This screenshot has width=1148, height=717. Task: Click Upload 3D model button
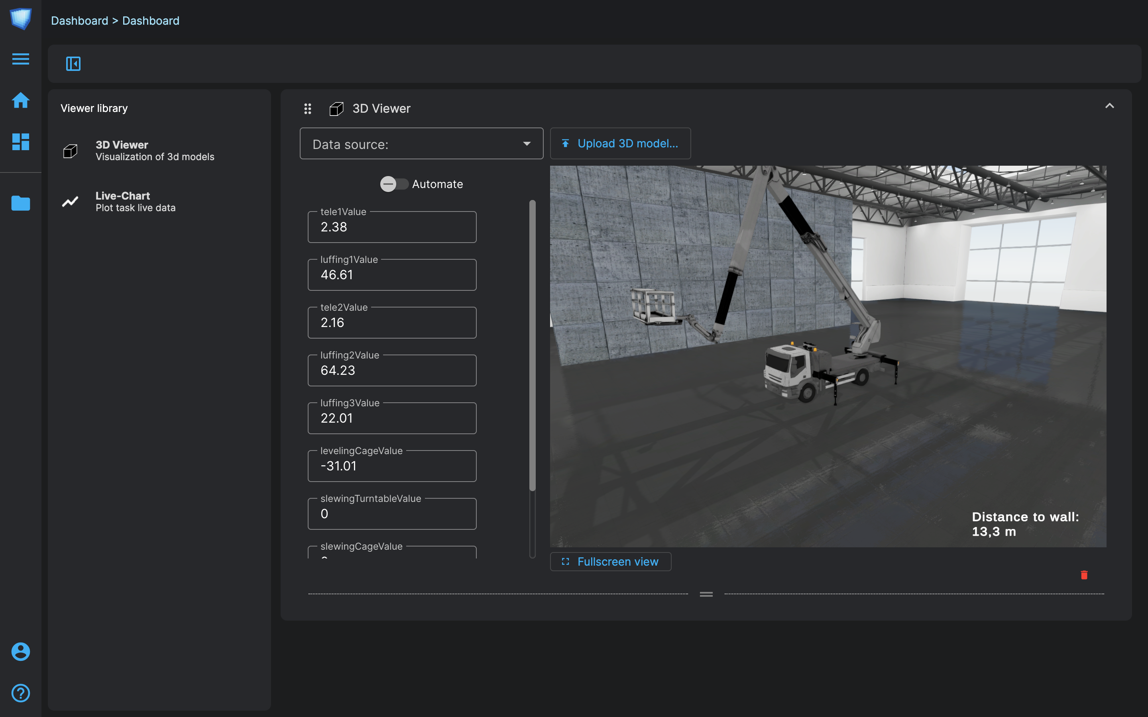[x=620, y=144]
